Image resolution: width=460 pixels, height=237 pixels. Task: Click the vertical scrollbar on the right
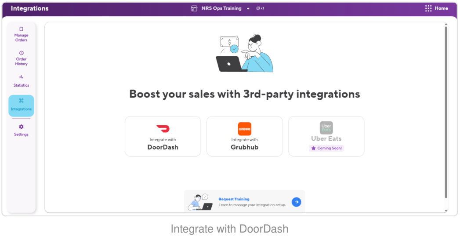[446, 112]
